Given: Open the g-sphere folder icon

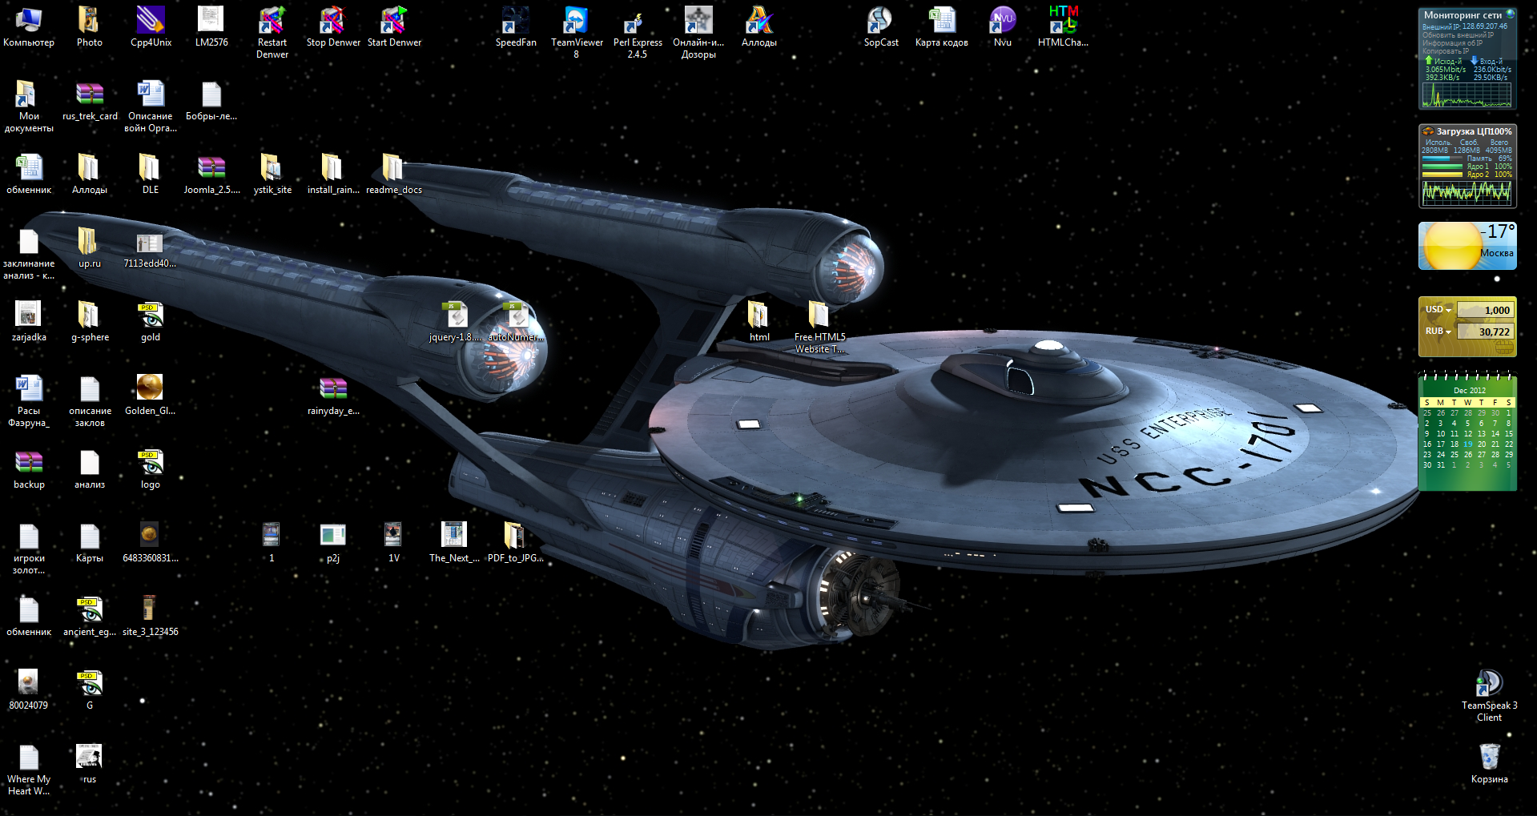Looking at the screenshot, I should pyautogui.click(x=90, y=321).
